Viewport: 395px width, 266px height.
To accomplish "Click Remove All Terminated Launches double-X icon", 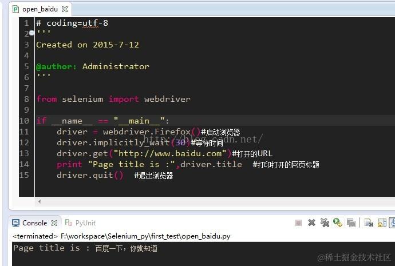I will click(325, 223).
